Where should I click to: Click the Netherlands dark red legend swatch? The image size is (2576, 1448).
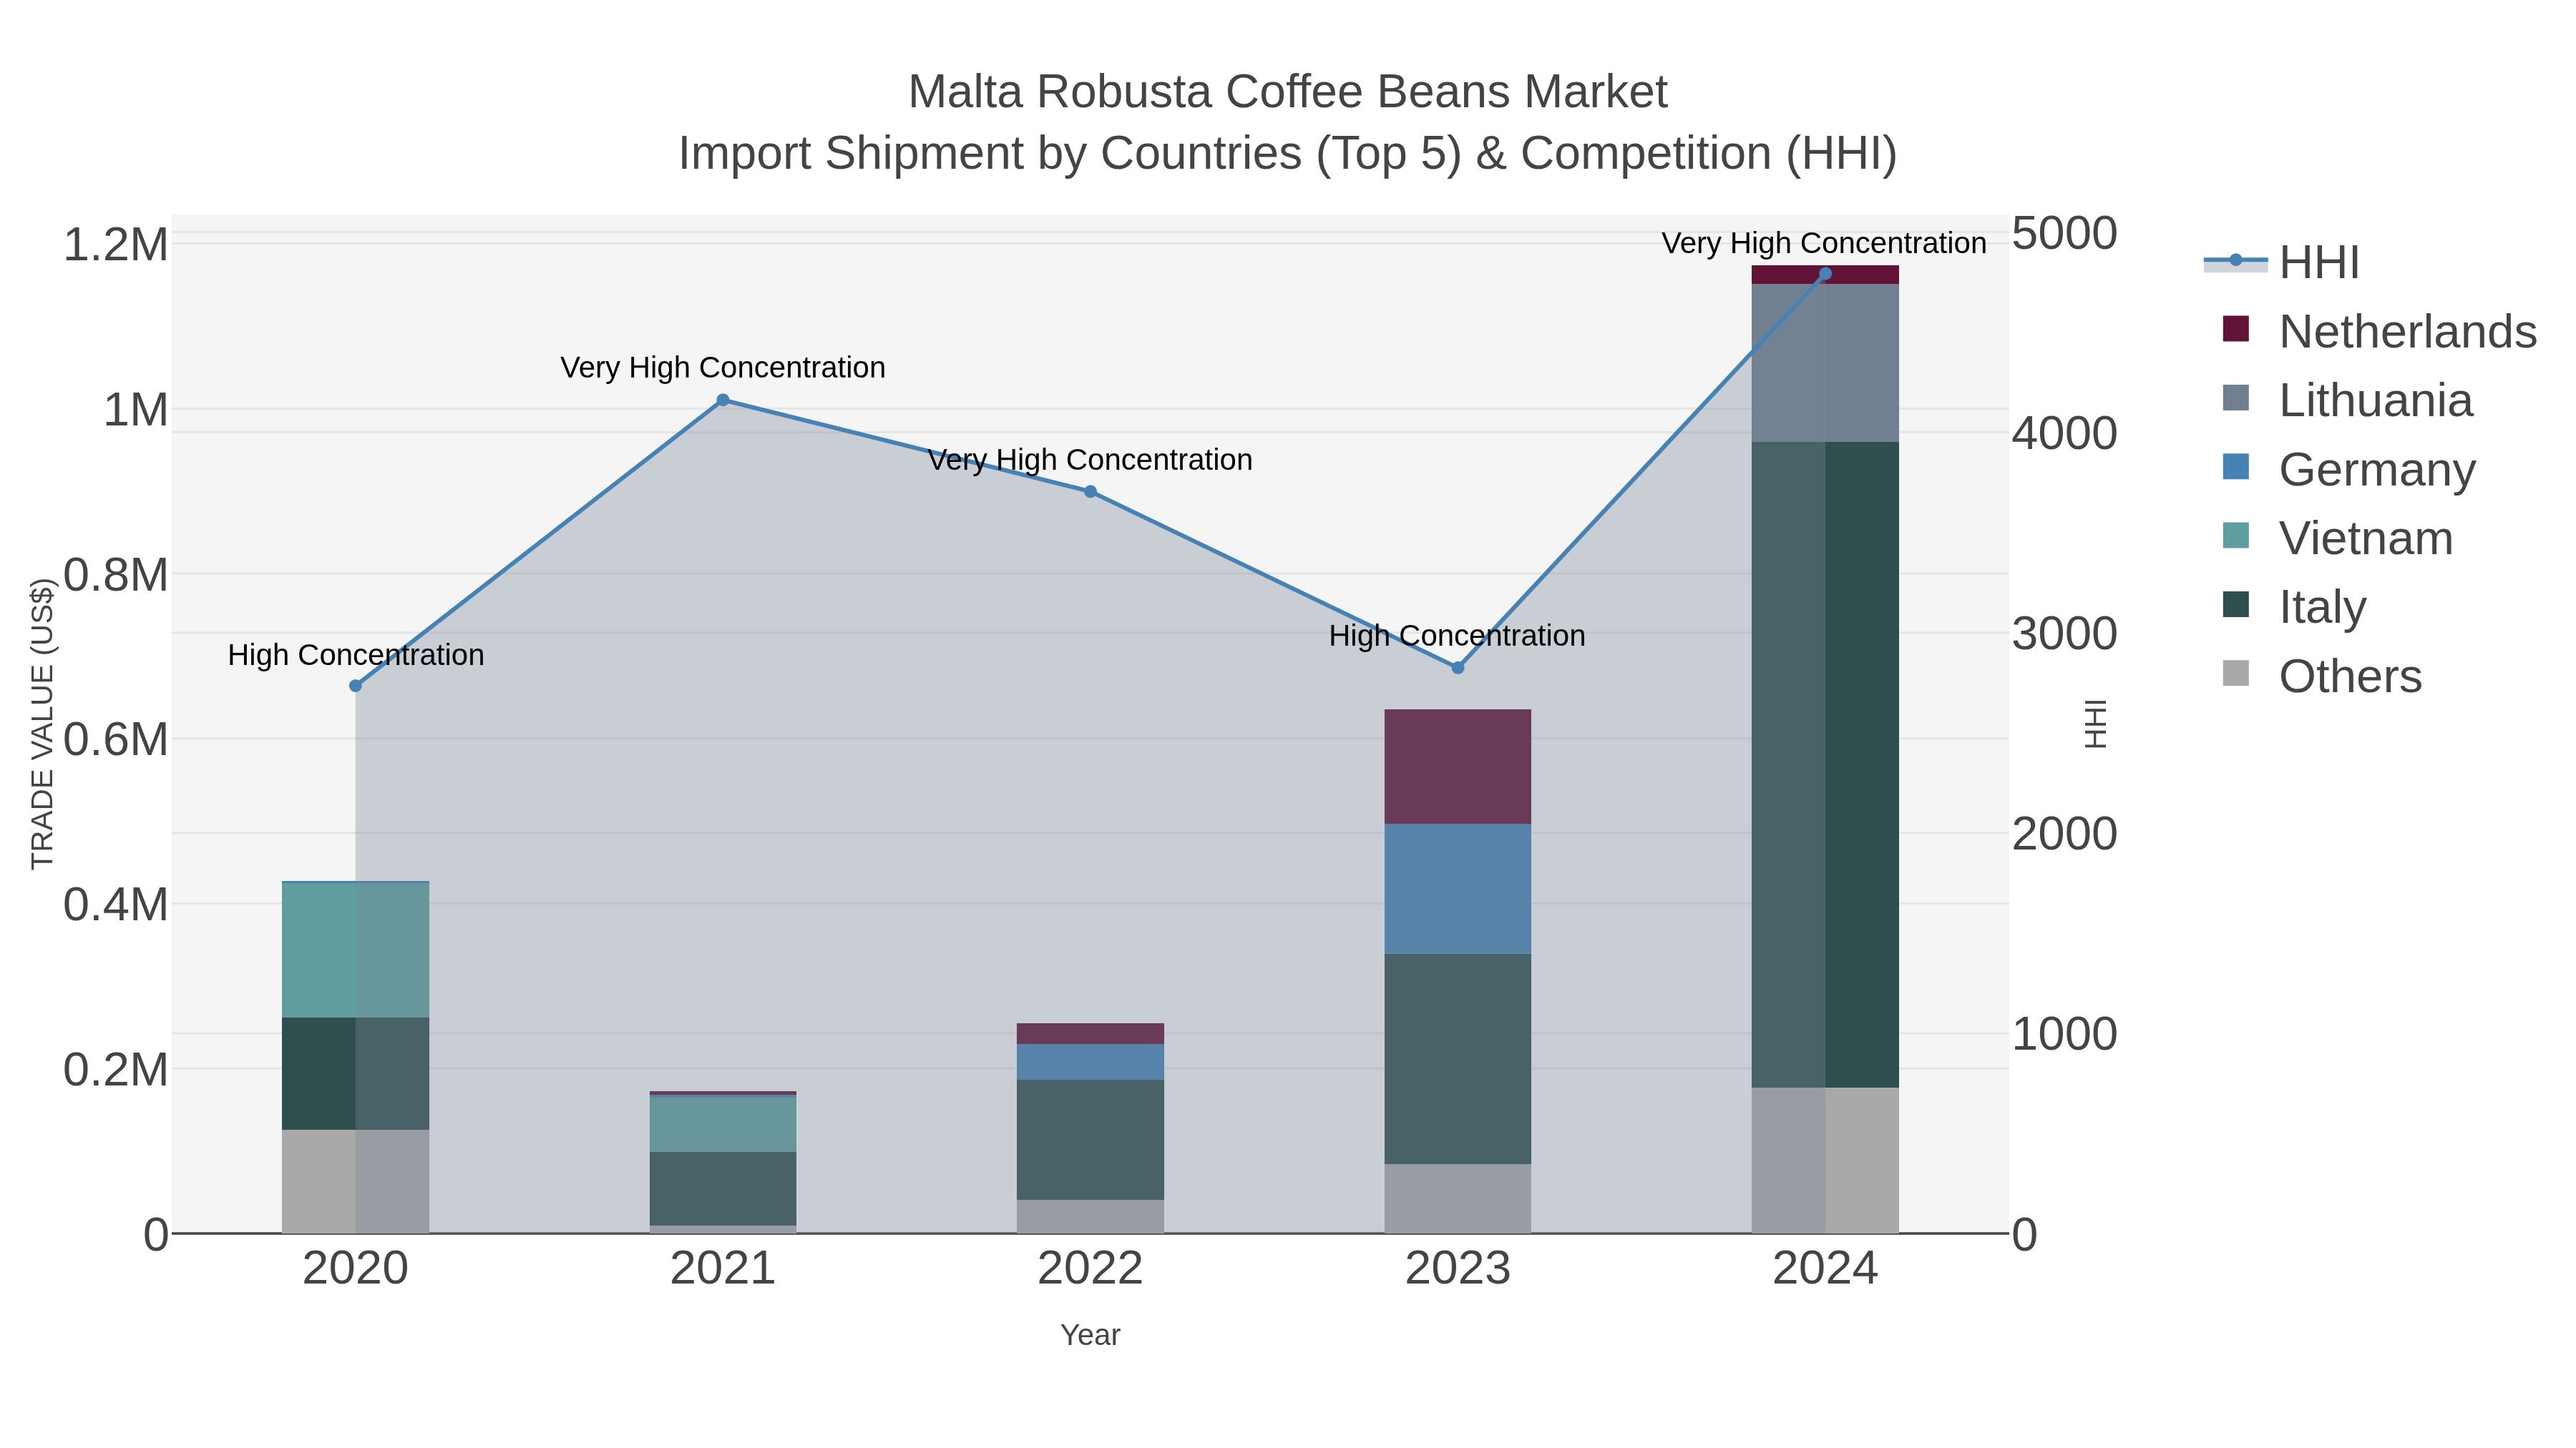(2236, 329)
